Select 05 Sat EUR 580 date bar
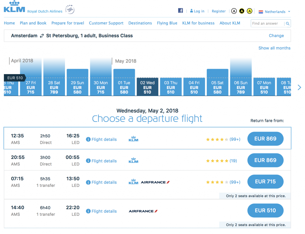Viewport: 305px width, 234px height. [x=217, y=82]
